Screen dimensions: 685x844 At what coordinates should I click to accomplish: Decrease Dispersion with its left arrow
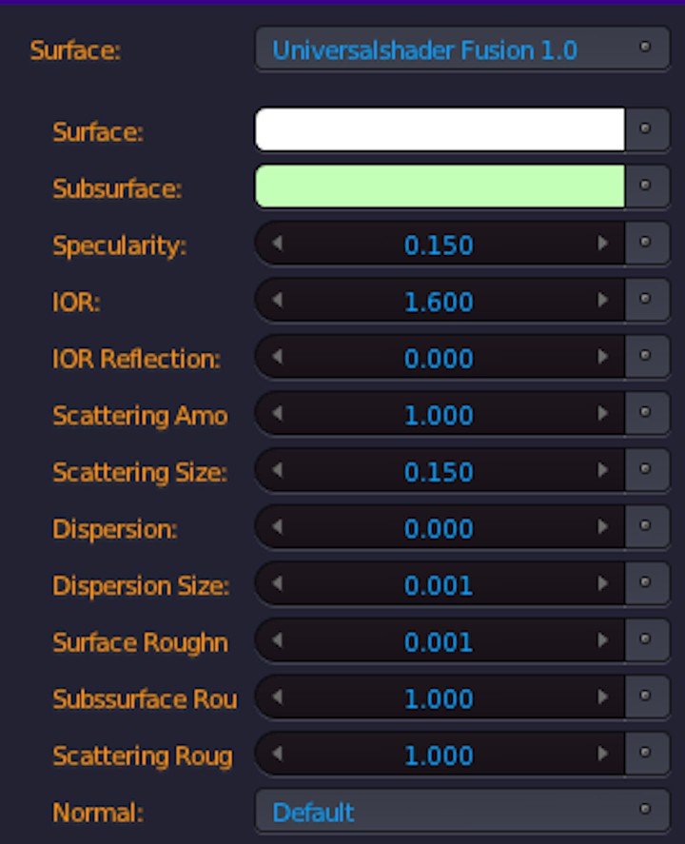click(x=275, y=527)
